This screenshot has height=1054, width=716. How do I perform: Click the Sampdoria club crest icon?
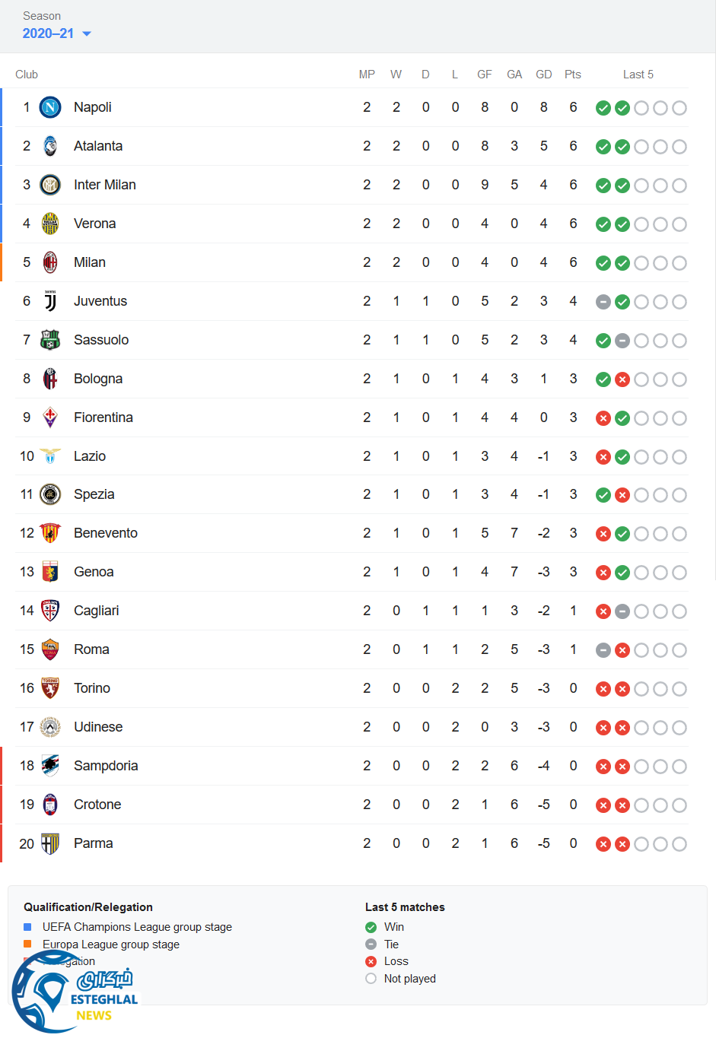(50, 766)
